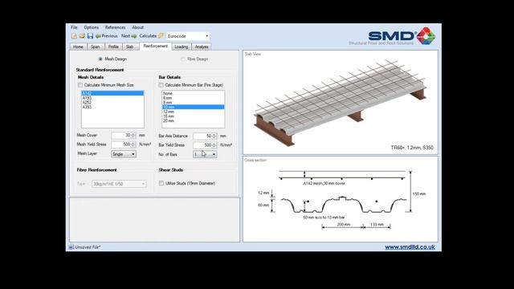Open the No. of Bars dropdown

tap(205, 154)
